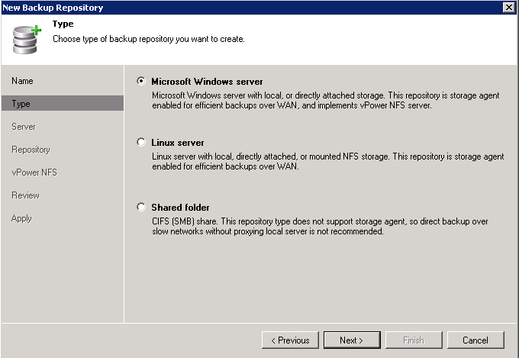
Task: Open the Server wizard step
Action: (23, 127)
